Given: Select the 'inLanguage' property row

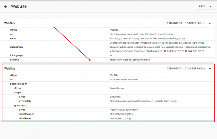Looking at the screenshot, I should pyautogui.click(x=108, y=56).
